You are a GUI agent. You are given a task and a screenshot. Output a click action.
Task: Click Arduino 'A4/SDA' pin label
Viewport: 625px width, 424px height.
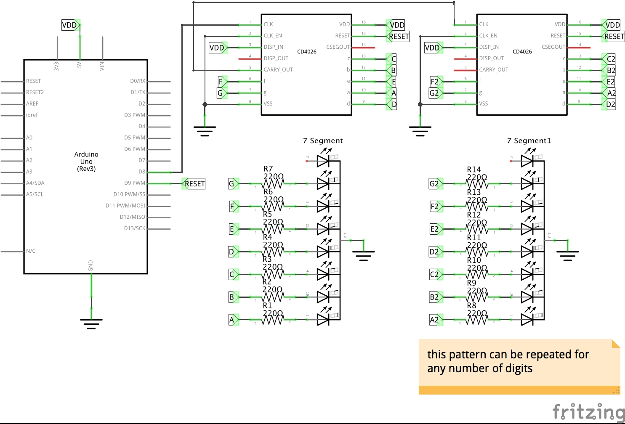35,183
